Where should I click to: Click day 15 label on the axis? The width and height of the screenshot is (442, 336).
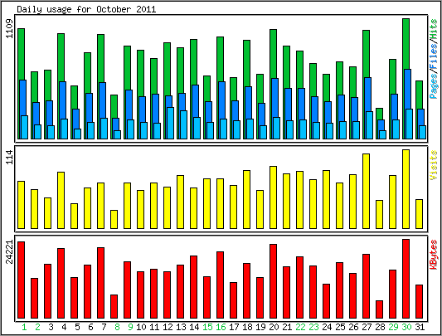pos(207,327)
